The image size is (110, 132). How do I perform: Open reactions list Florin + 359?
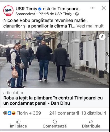(29, 113)
